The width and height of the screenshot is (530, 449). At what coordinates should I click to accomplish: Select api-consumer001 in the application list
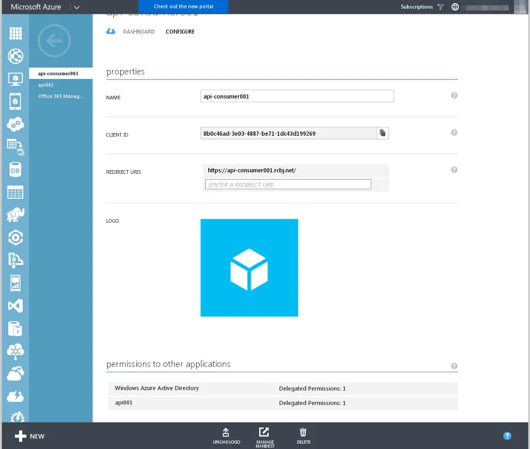[61, 73]
